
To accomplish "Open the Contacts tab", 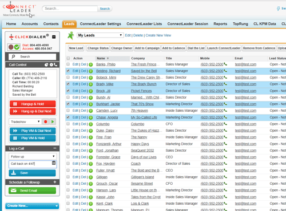I will 51,24.
